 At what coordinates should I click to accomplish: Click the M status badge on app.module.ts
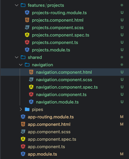click(x=122, y=154)
